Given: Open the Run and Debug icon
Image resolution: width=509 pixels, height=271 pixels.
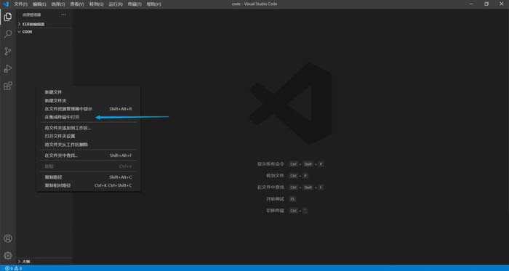Looking at the screenshot, I should pyautogui.click(x=8, y=68).
